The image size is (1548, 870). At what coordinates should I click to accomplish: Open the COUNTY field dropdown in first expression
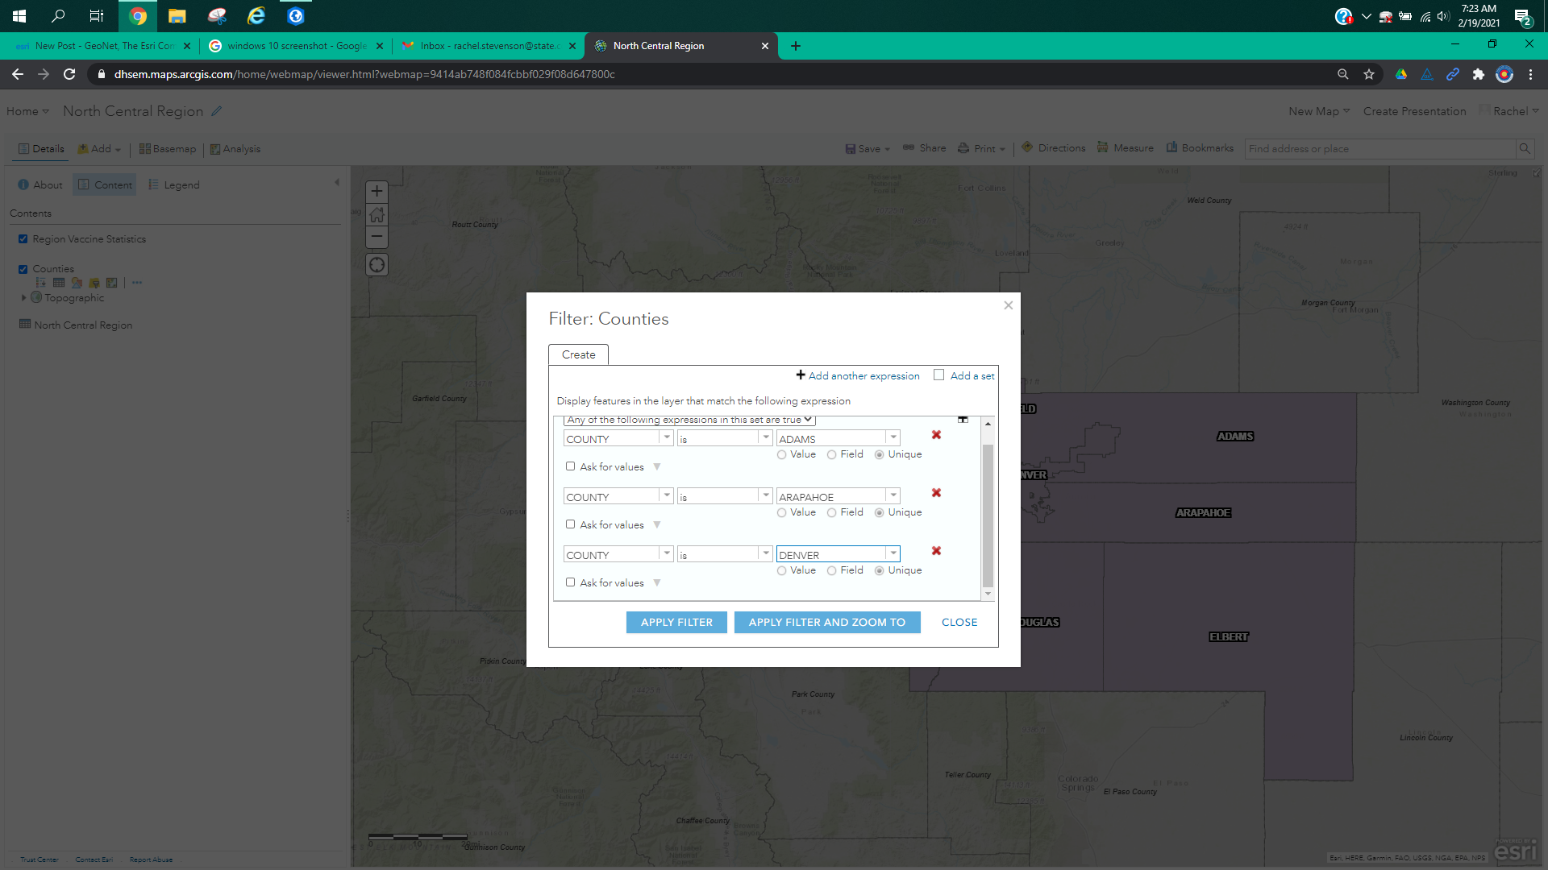click(666, 437)
